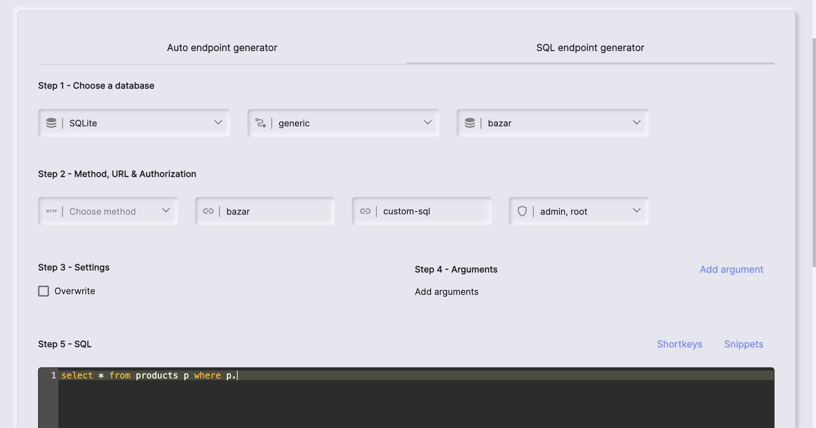Click the bazar database stack icon
The image size is (816, 428).
470,123
